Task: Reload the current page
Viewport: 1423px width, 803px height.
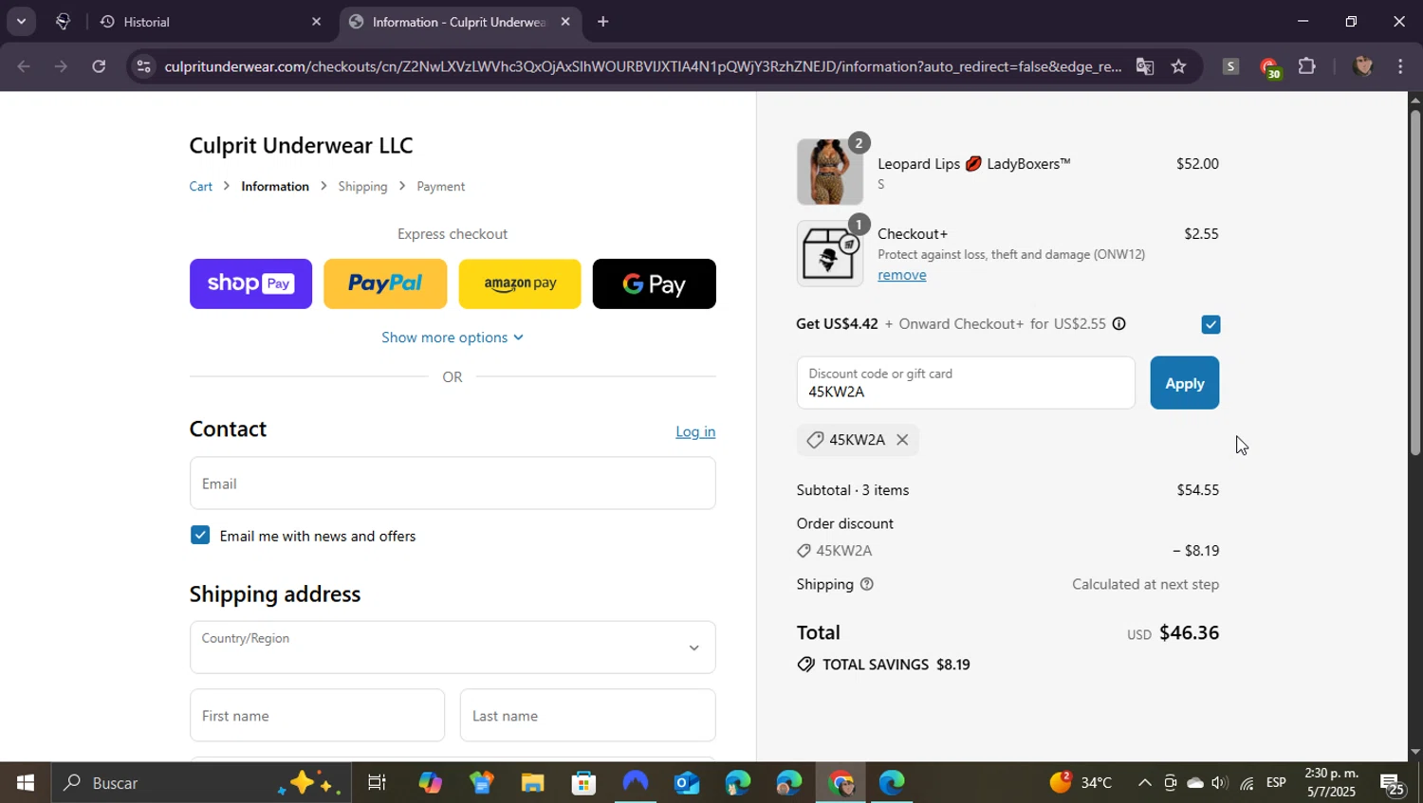Action: (x=99, y=66)
